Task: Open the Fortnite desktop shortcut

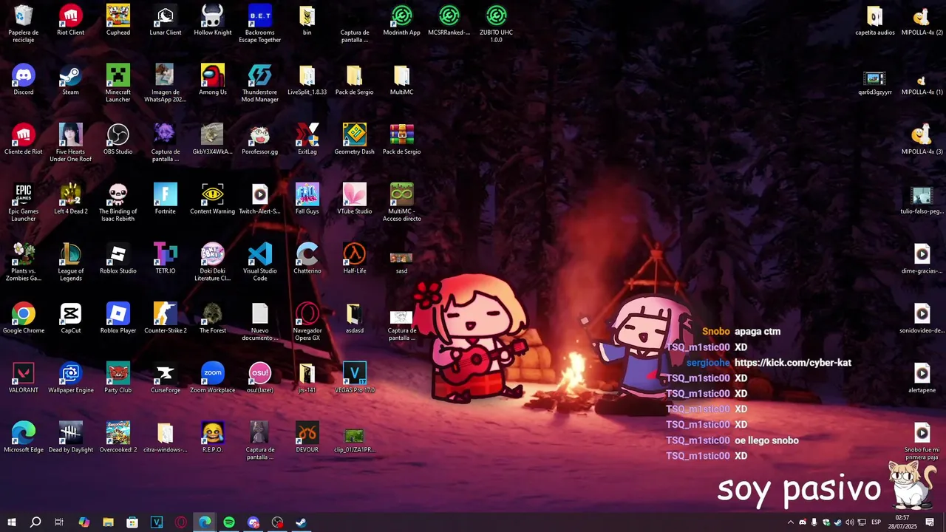Action: tap(166, 199)
